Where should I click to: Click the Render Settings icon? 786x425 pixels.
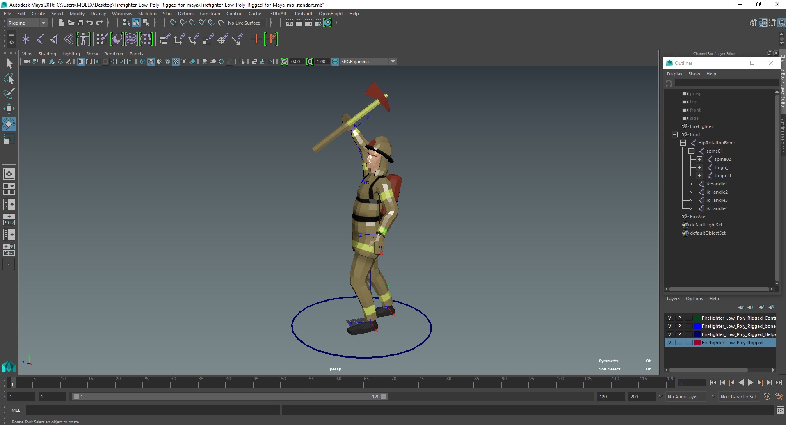click(x=318, y=23)
